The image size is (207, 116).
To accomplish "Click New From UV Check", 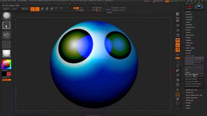I will pos(194,82).
